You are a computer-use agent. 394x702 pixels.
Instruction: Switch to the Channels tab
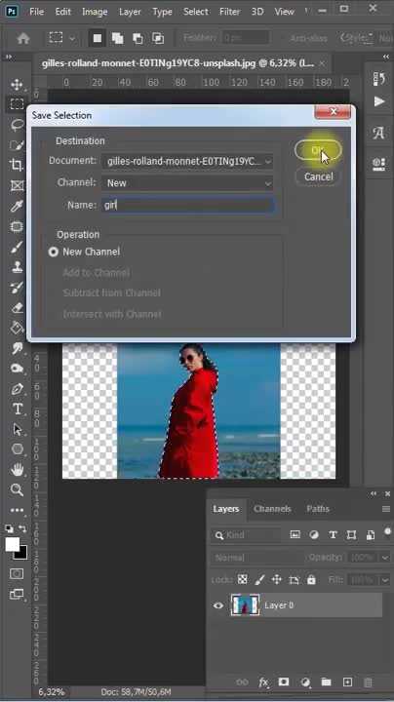[272, 509]
